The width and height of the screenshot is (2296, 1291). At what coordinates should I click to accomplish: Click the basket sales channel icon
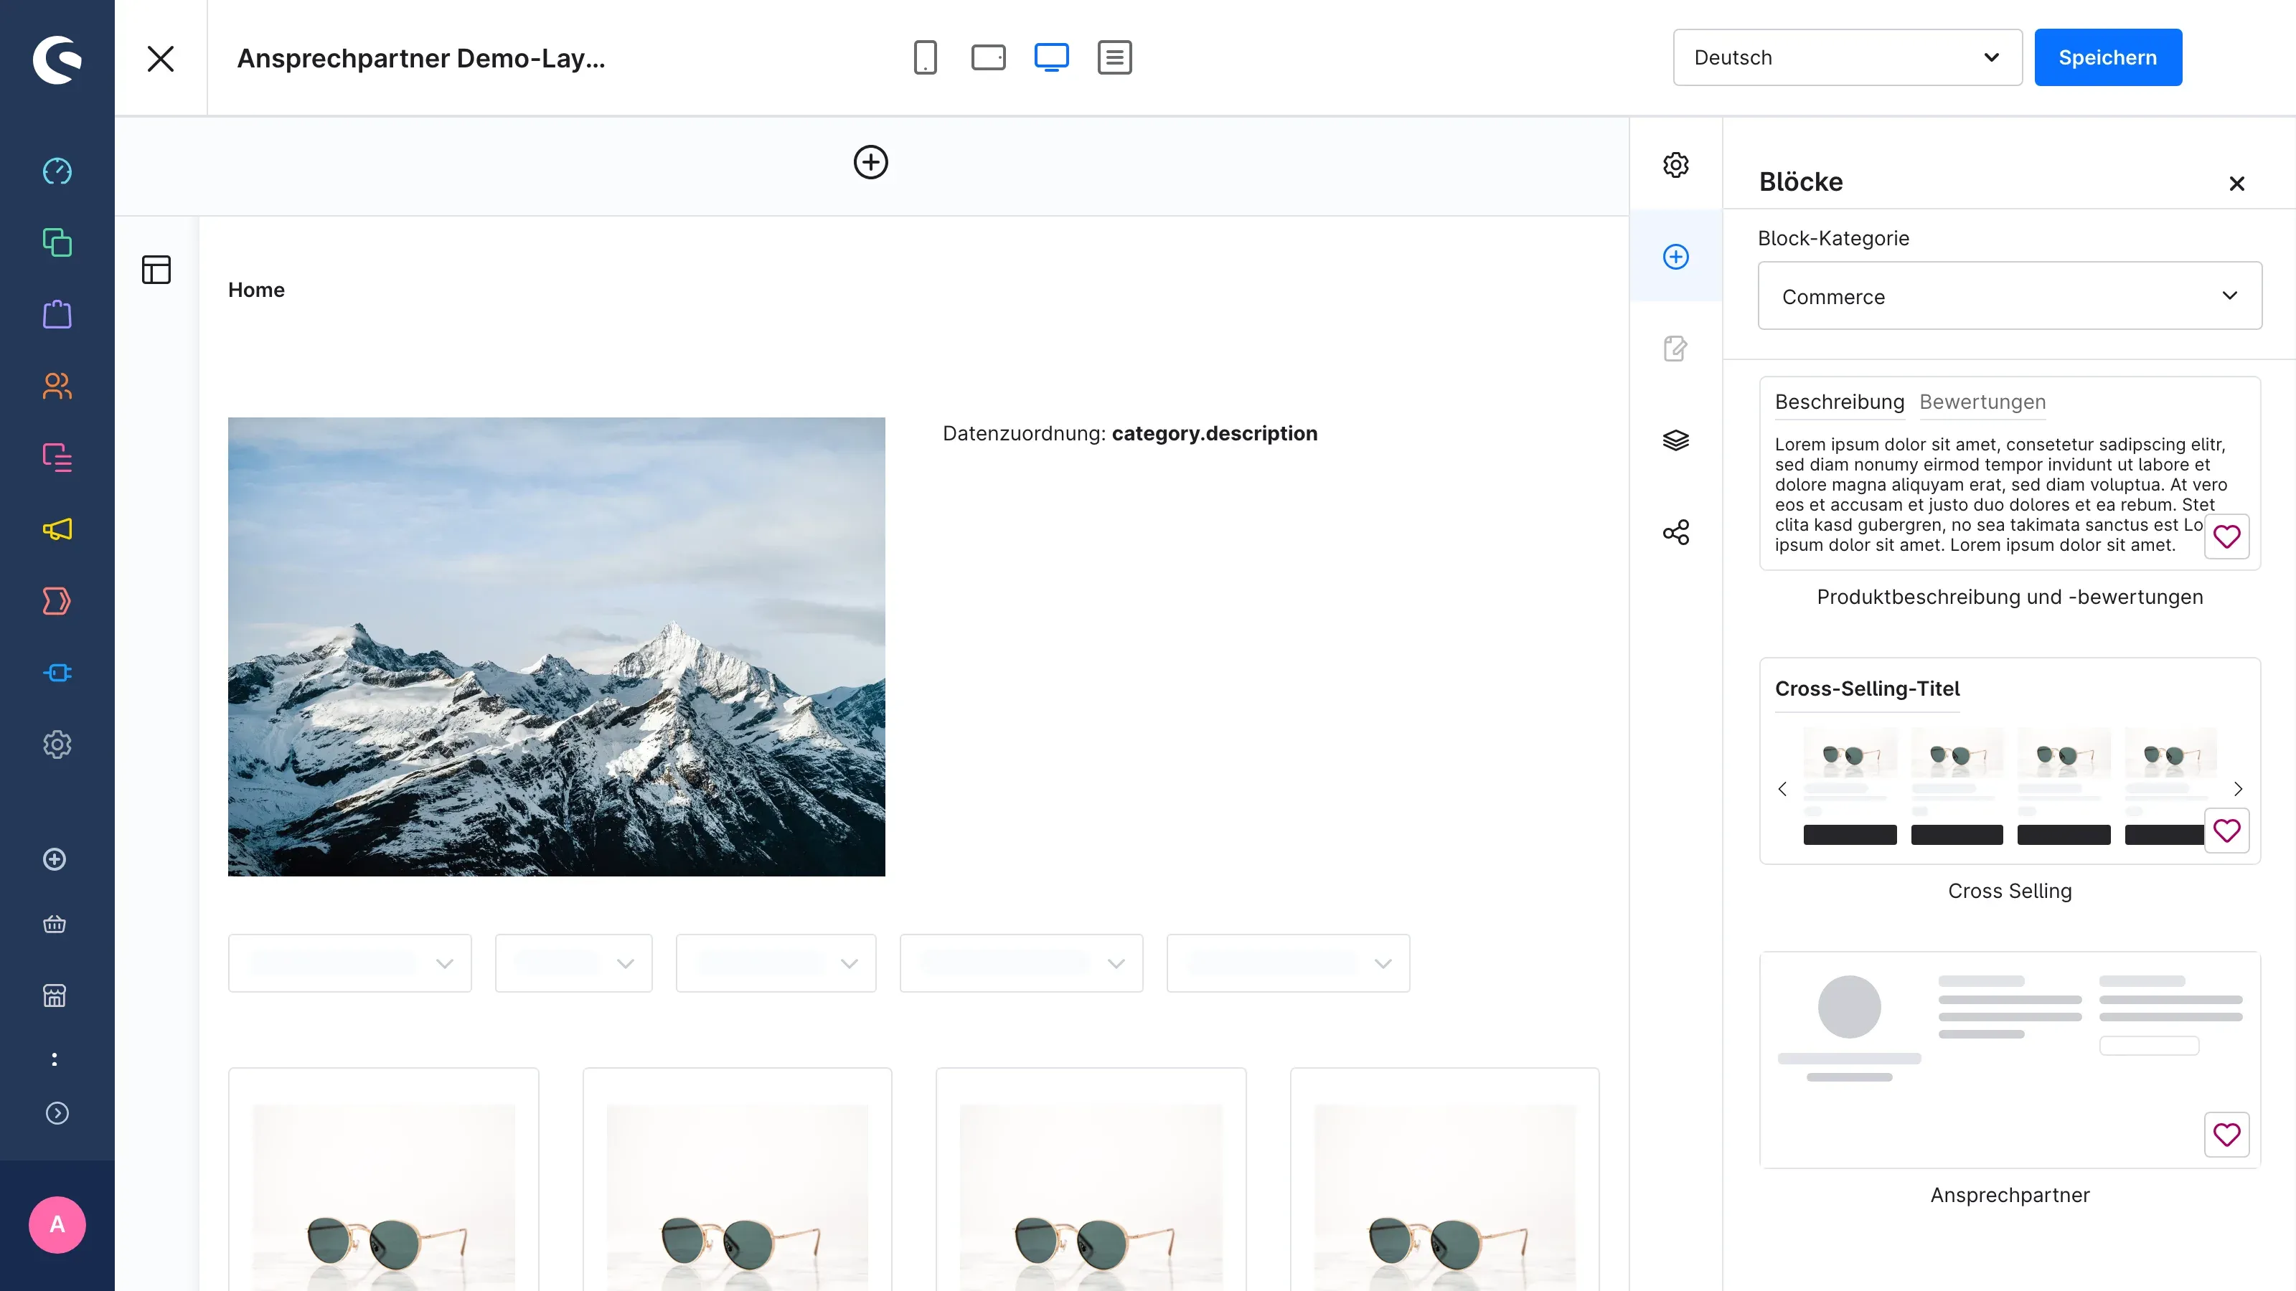(55, 924)
